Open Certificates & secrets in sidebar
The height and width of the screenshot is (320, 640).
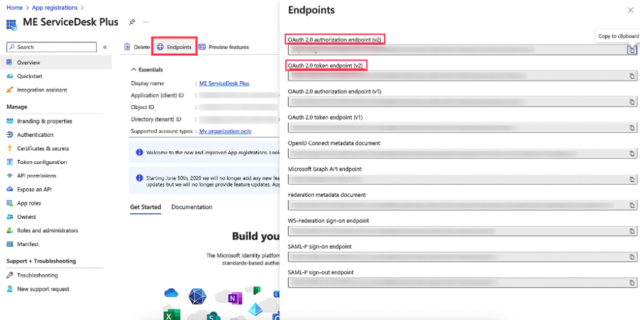42,148
